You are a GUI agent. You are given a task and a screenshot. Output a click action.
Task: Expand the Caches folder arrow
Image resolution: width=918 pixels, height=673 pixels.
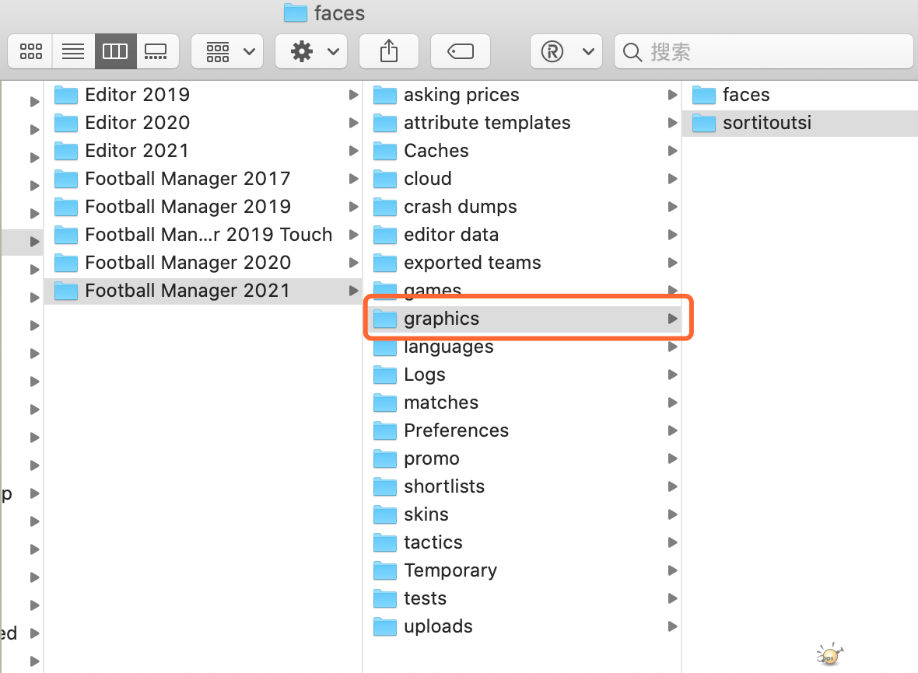point(672,151)
